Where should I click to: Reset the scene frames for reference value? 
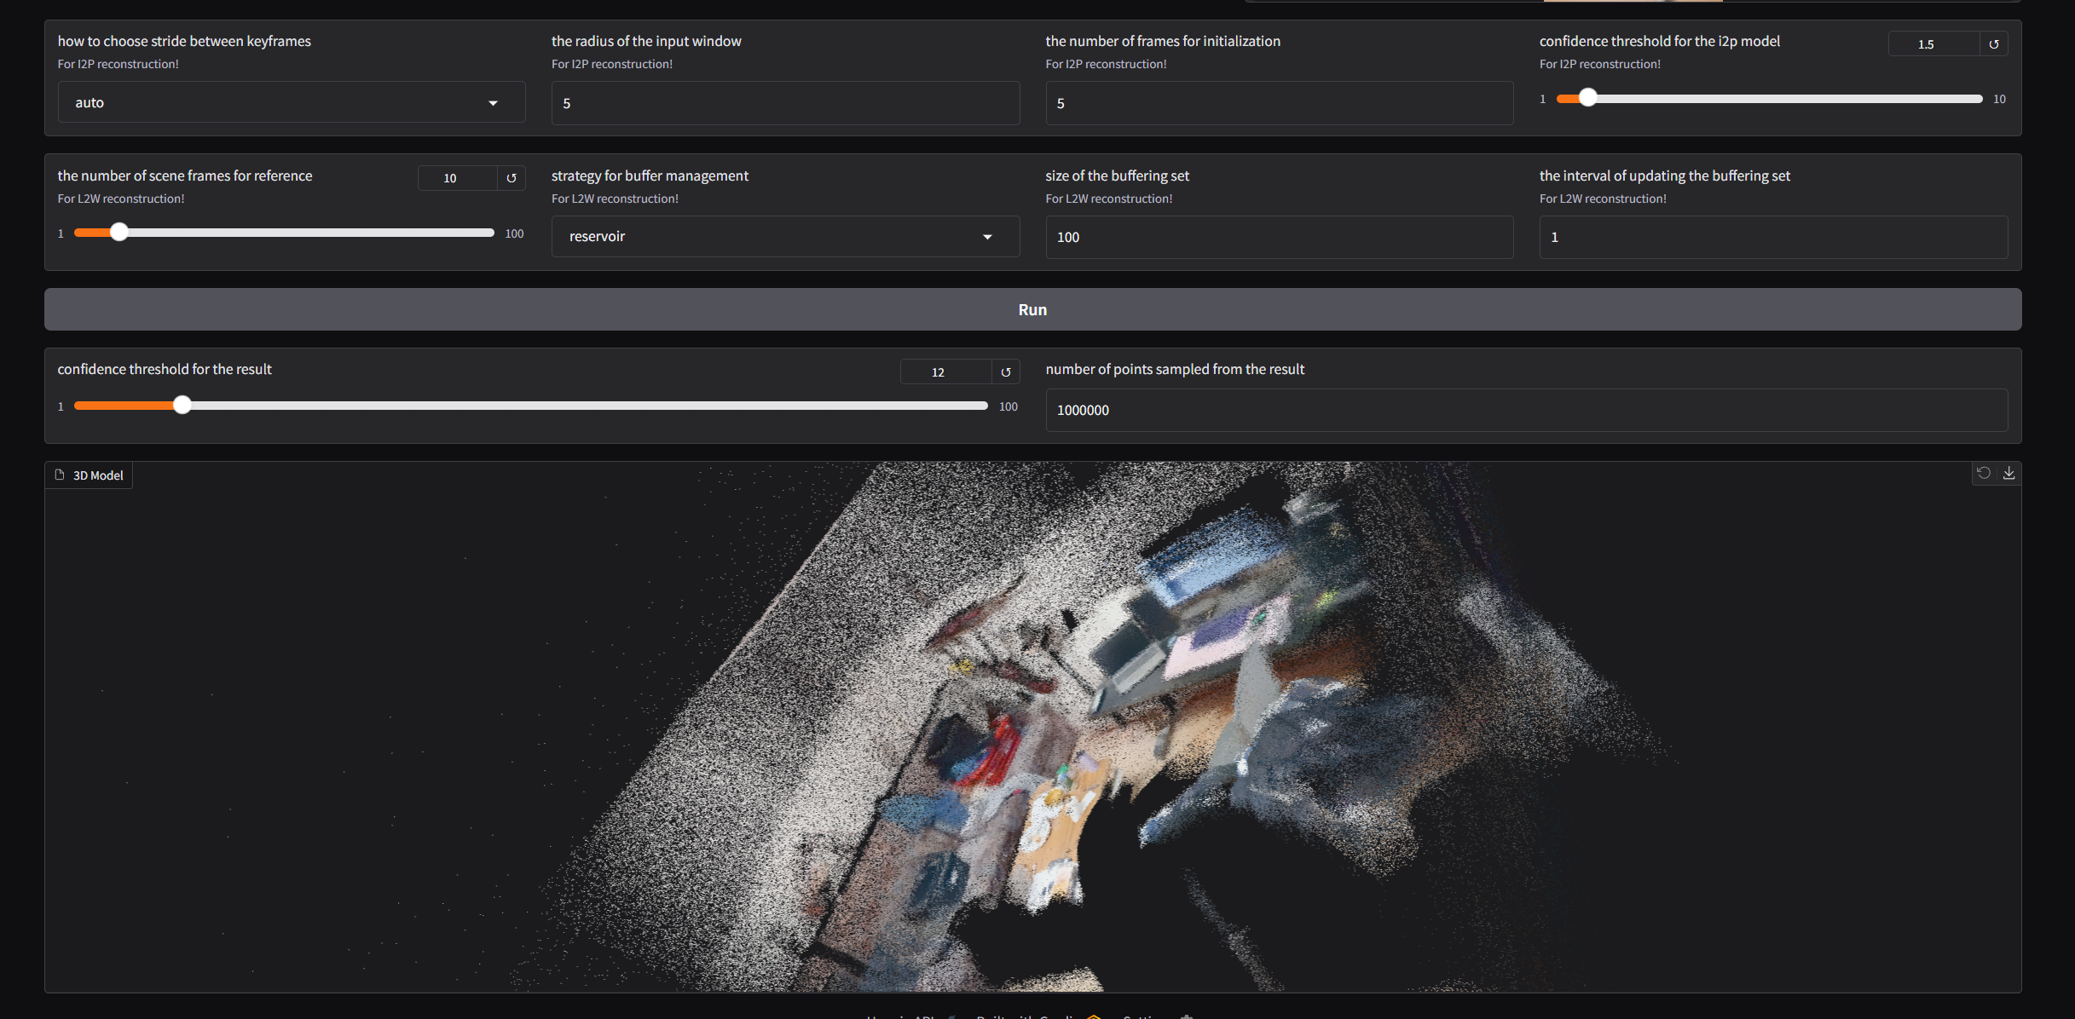click(512, 178)
